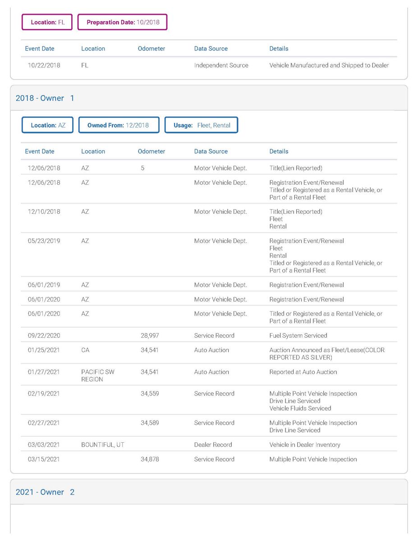The width and height of the screenshot is (418, 541).
Task: Click Odometer column header in Owner 1 table
Action: [x=152, y=151]
